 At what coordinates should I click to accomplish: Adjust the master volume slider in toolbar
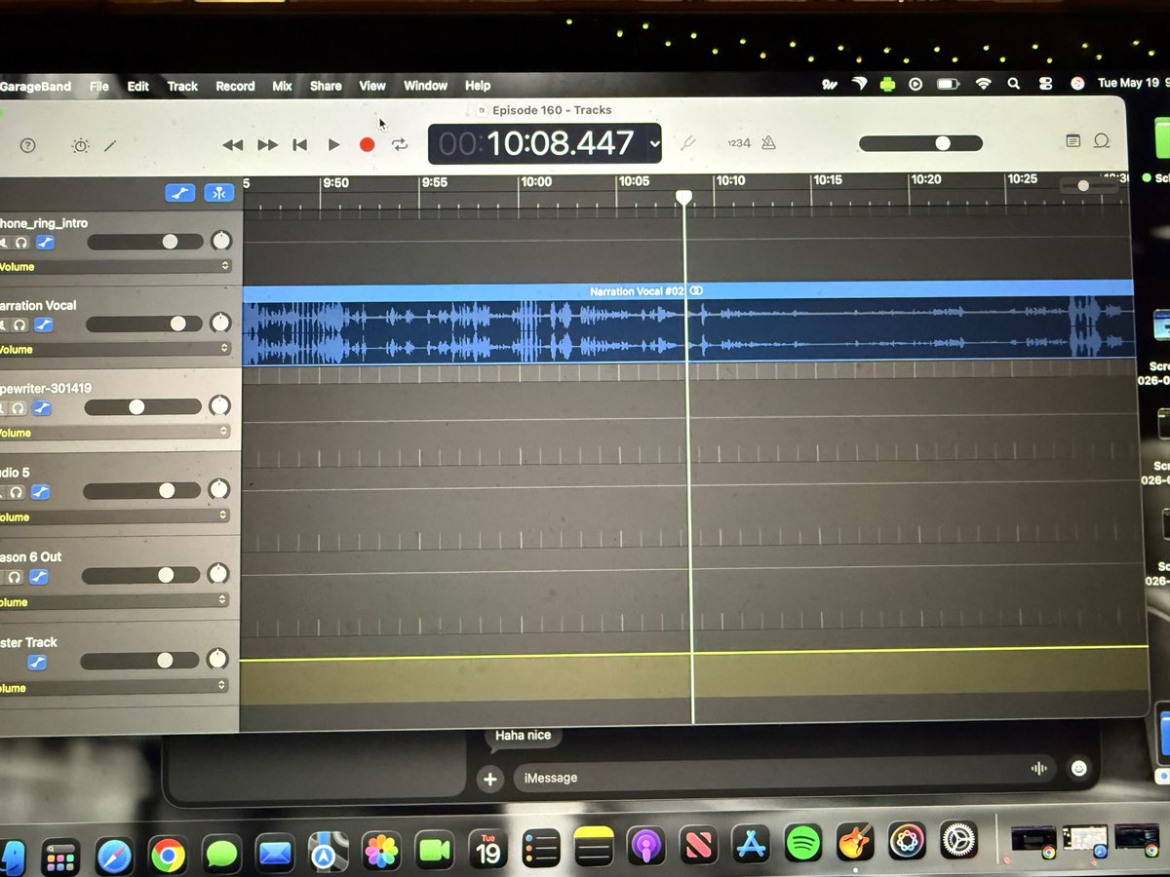point(920,143)
